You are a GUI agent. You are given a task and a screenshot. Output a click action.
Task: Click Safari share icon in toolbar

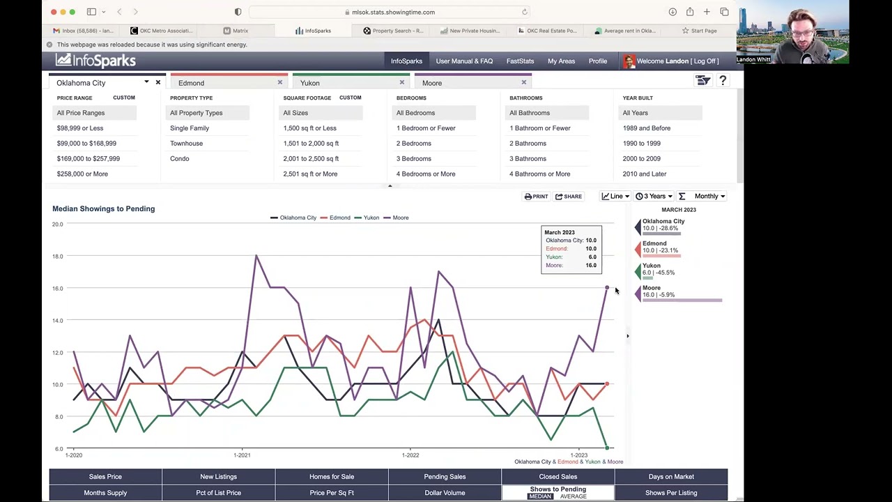click(x=690, y=12)
